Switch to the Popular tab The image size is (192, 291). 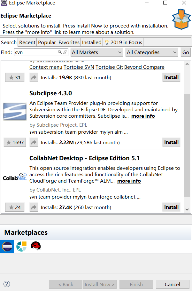click(47, 42)
